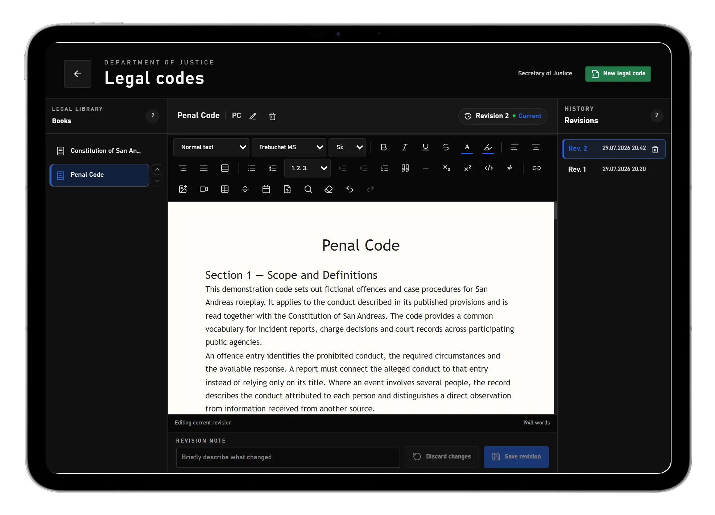Toggle italic formatting
Viewport: 715px width, 515px height.
point(405,147)
